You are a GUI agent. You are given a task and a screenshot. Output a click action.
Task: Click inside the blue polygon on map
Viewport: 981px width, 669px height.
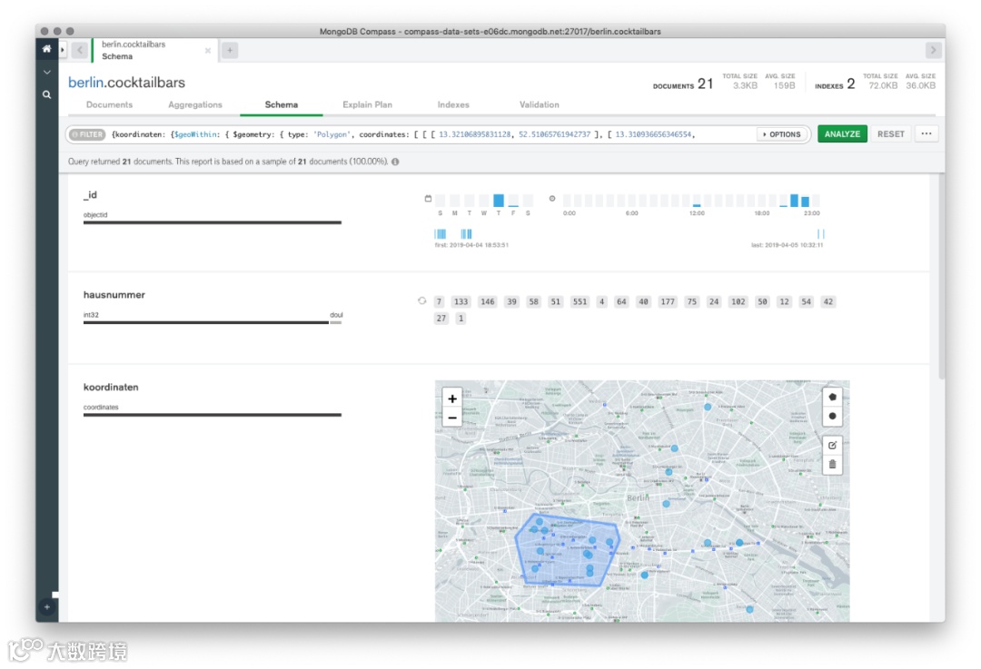(566, 550)
